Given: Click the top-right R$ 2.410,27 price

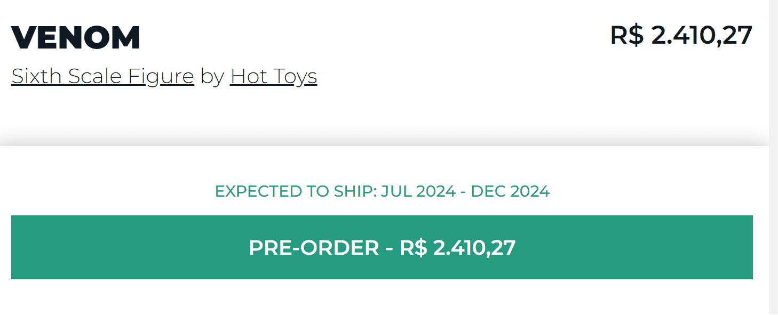Looking at the screenshot, I should [681, 35].
